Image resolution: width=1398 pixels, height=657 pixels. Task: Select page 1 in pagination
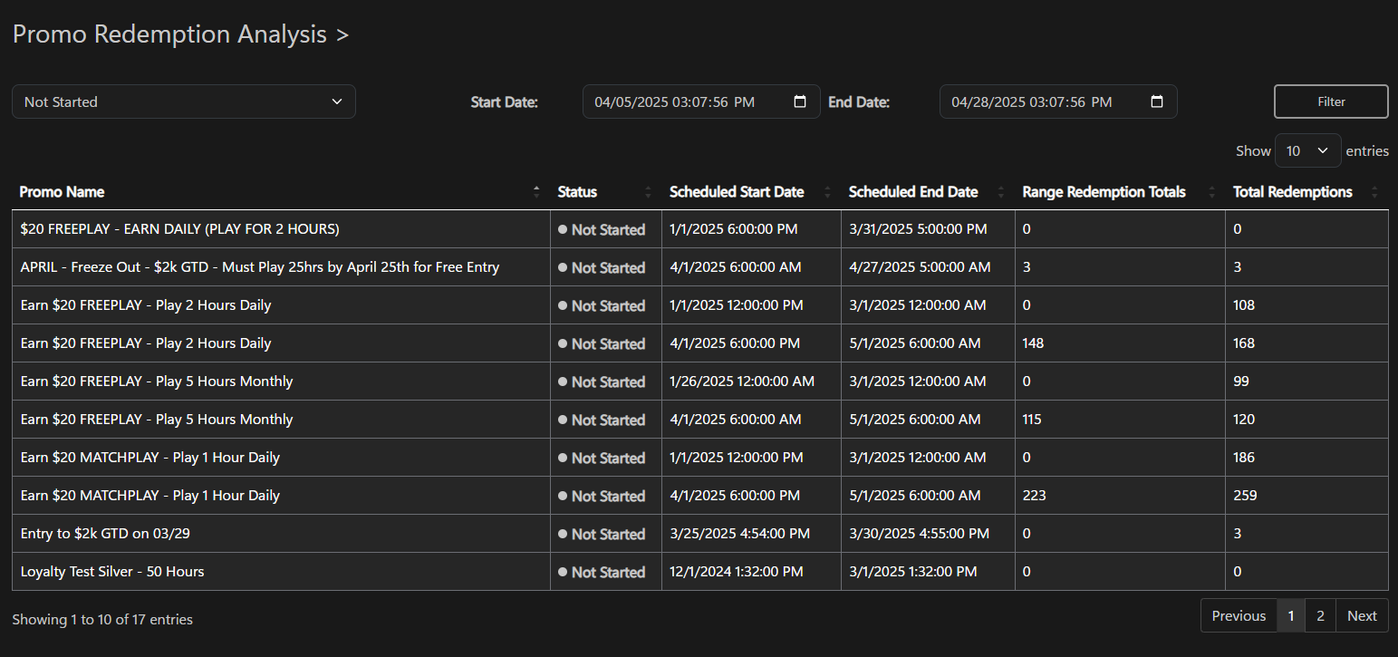pos(1291,615)
